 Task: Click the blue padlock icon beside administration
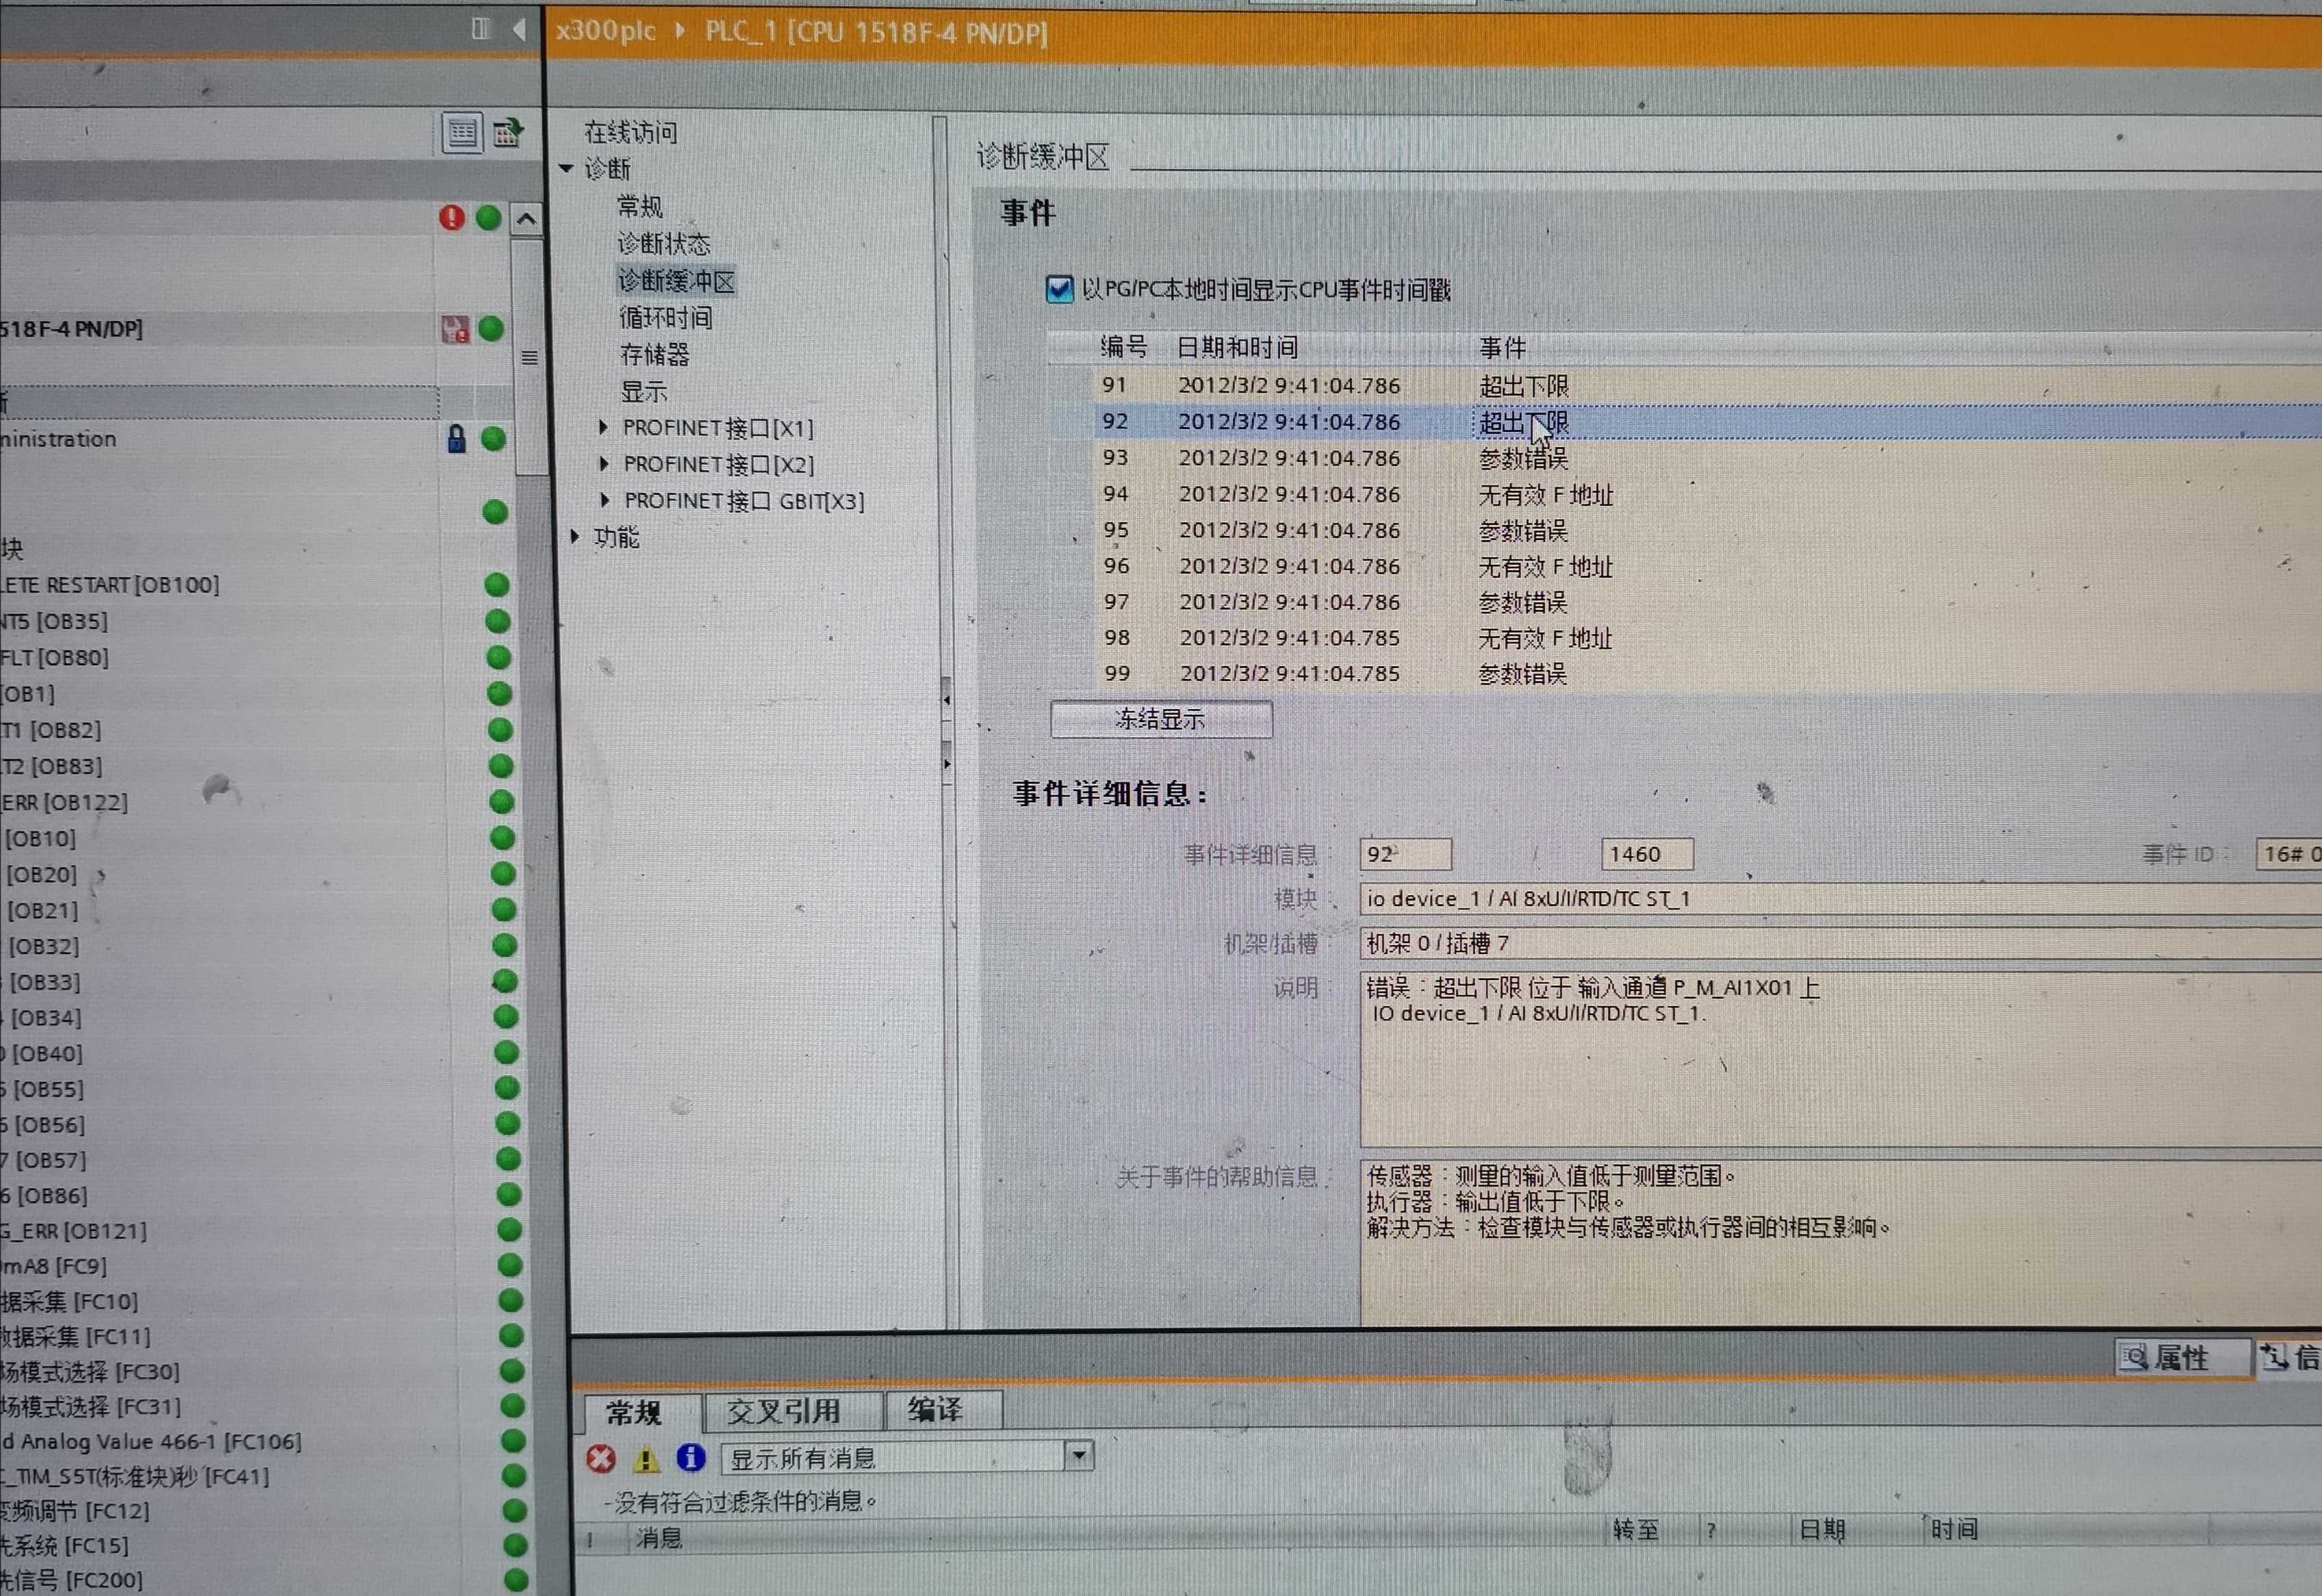tap(456, 439)
